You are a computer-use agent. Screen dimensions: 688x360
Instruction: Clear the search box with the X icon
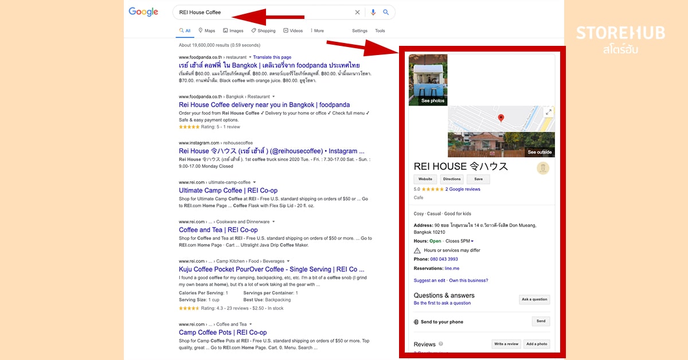[x=357, y=12]
